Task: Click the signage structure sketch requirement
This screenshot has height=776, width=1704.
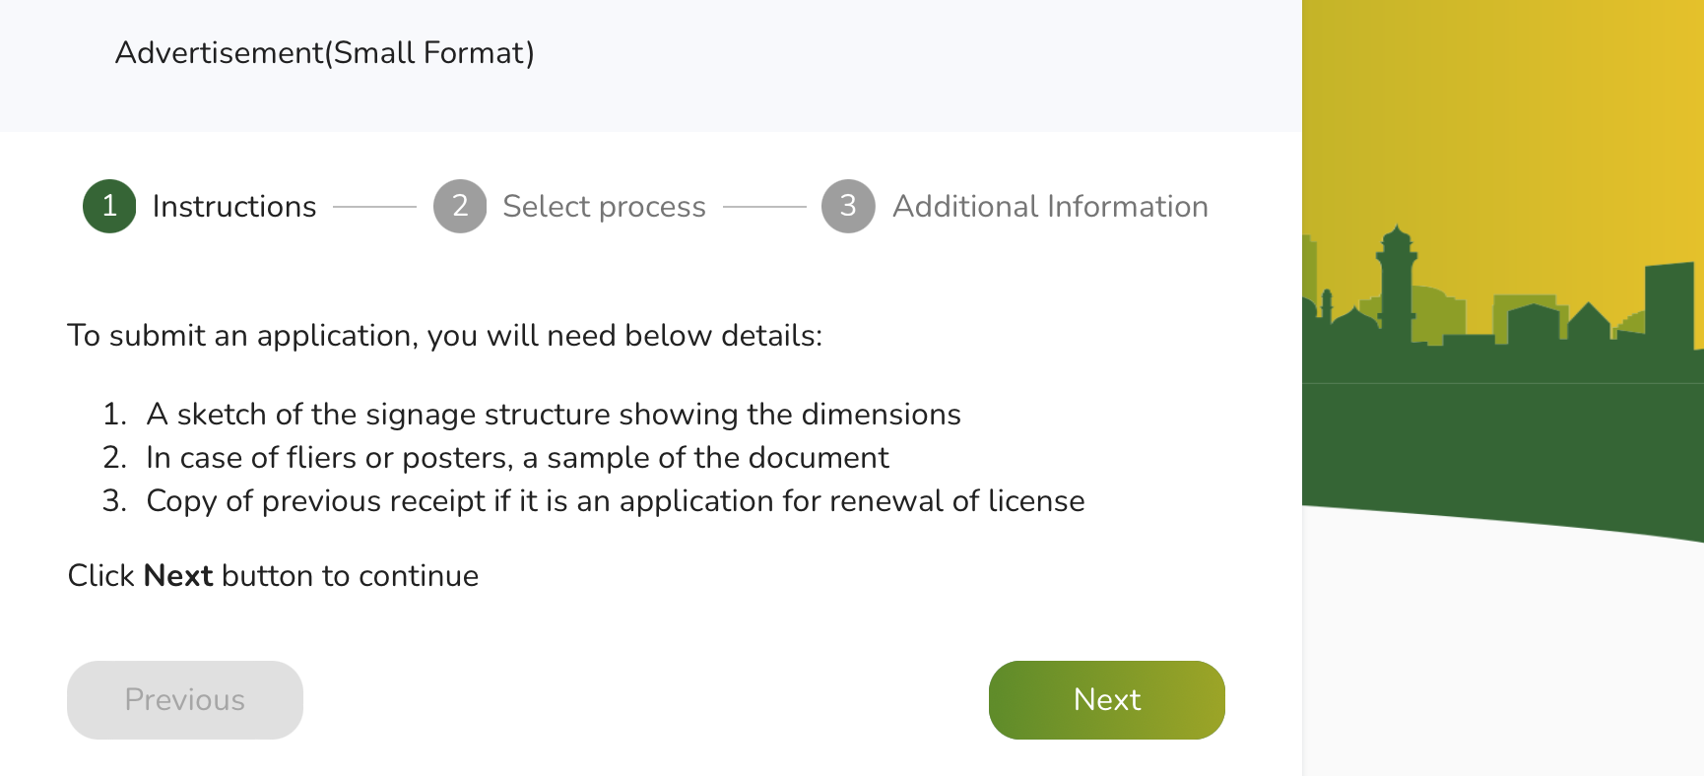Action: click(x=554, y=415)
